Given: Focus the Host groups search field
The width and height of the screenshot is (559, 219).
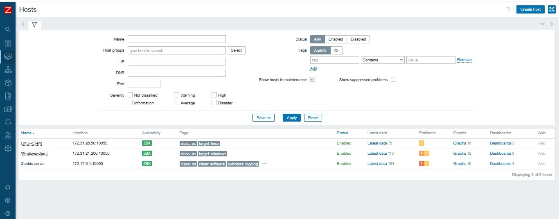Looking at the screenshot, I should click(177, 50).
